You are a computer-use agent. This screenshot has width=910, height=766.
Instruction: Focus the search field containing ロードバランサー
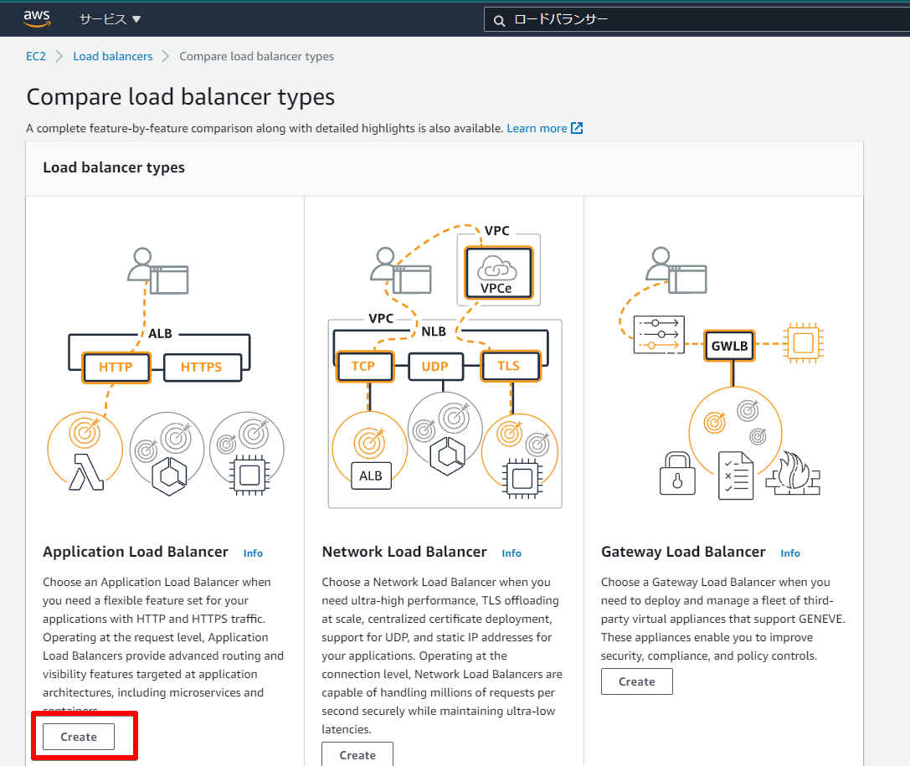coord(697,20)
